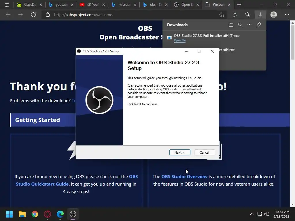This screenshot has width=295, height=221.
Task: Go forward in browser history
Action: pos(21,15)
